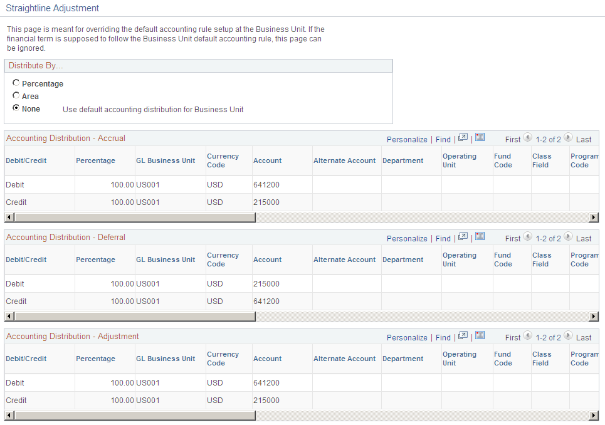
Task: Pop out the Adjustment grid into a window
Action: (463, 337)
